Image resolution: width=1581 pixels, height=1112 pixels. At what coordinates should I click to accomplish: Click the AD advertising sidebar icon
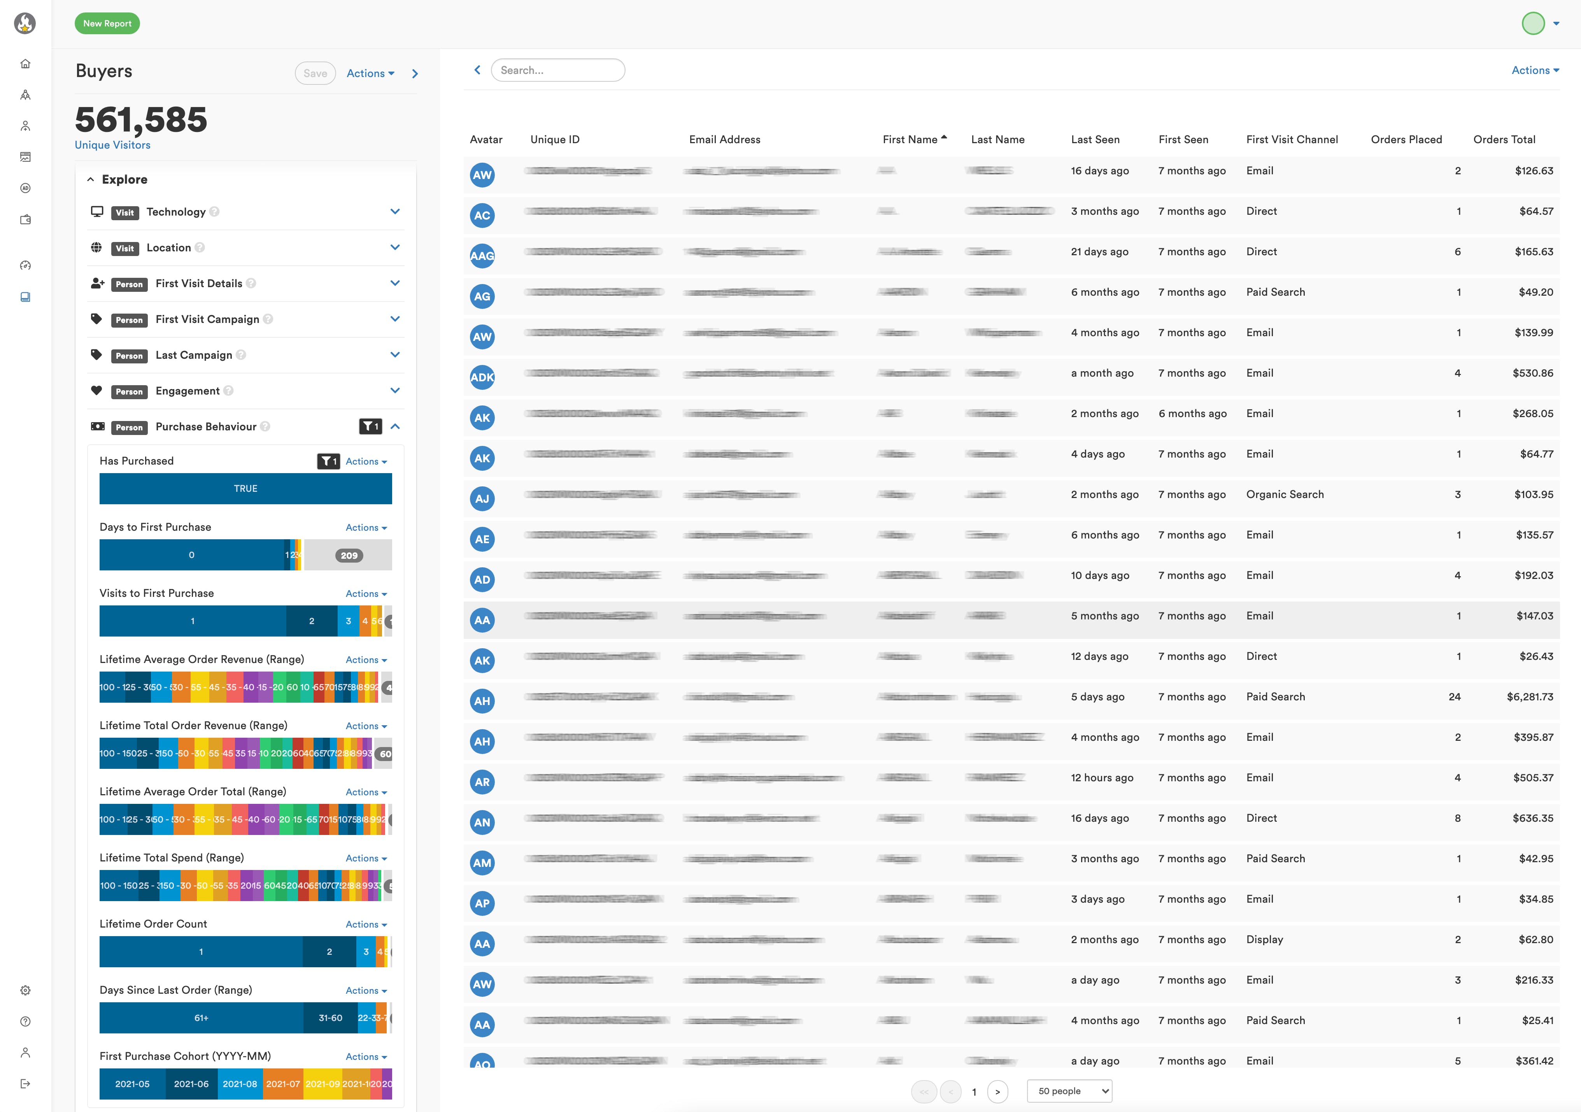tap(25, 188)
